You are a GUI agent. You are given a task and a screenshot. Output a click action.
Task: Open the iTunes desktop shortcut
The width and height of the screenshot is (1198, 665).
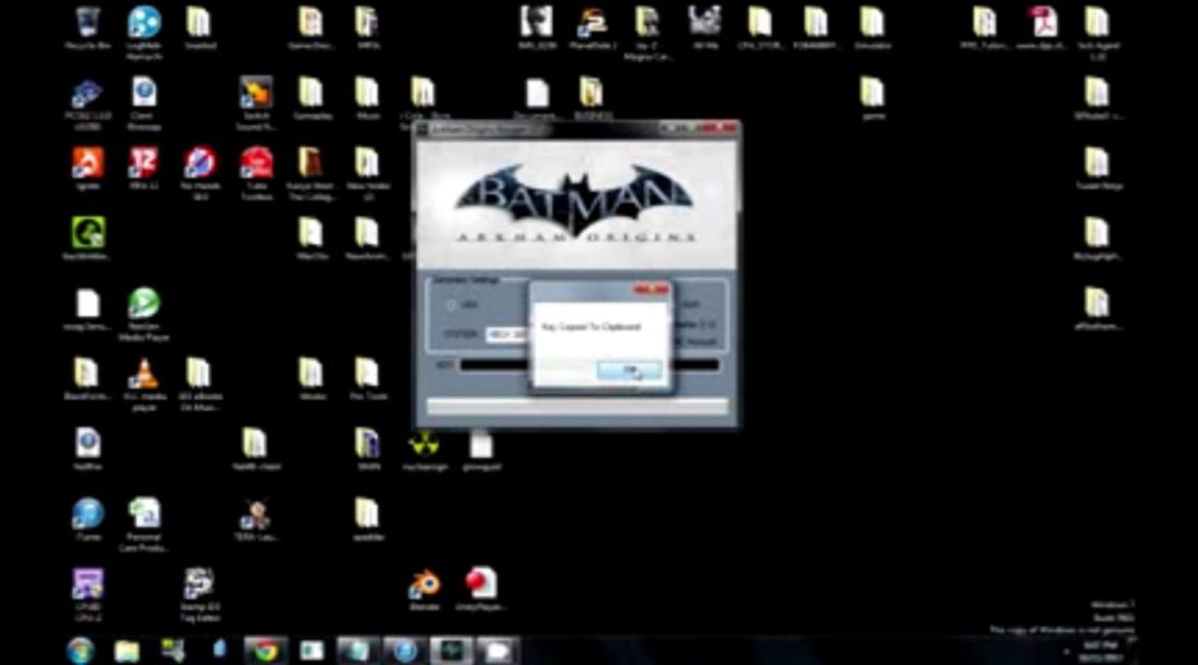pos(88,520)
